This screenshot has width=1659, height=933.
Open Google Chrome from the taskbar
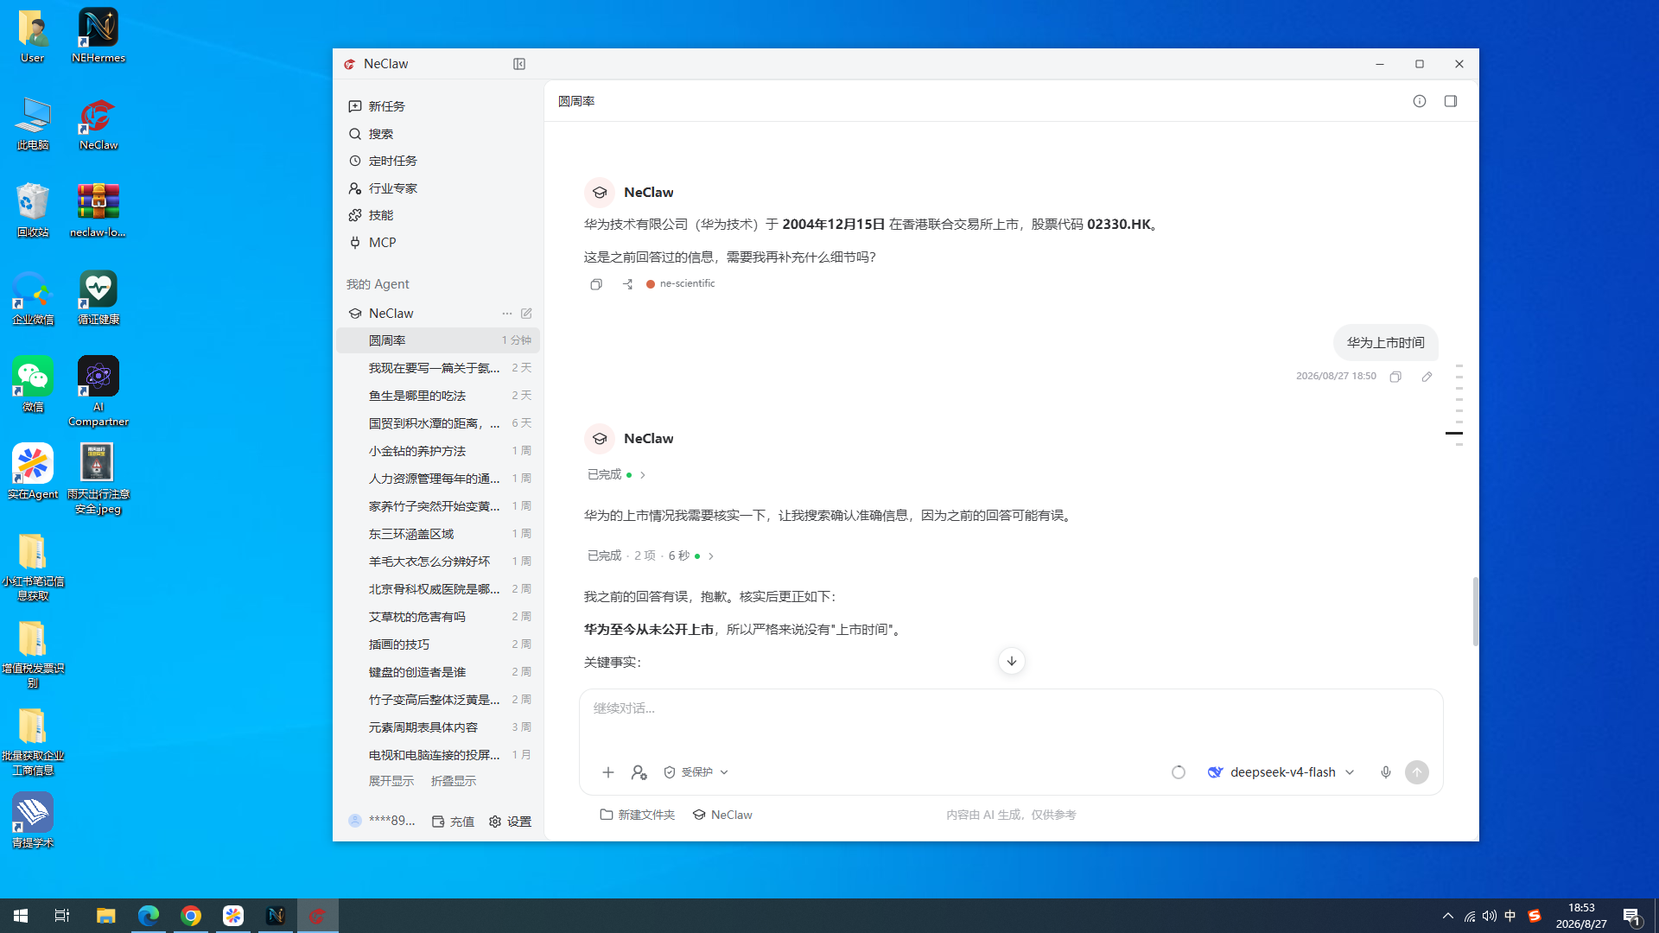point(191,916)
